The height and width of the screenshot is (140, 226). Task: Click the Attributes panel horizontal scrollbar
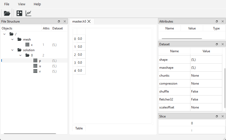click(x=182, y=38)
